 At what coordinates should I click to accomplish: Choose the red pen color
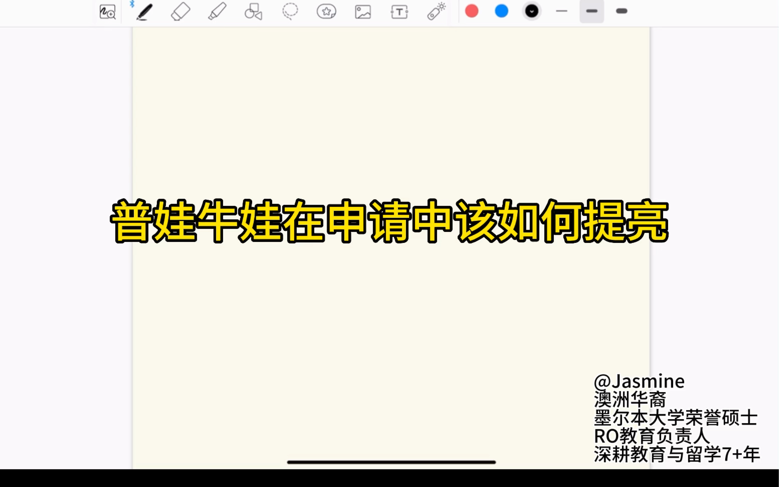[x=471, y=11]
